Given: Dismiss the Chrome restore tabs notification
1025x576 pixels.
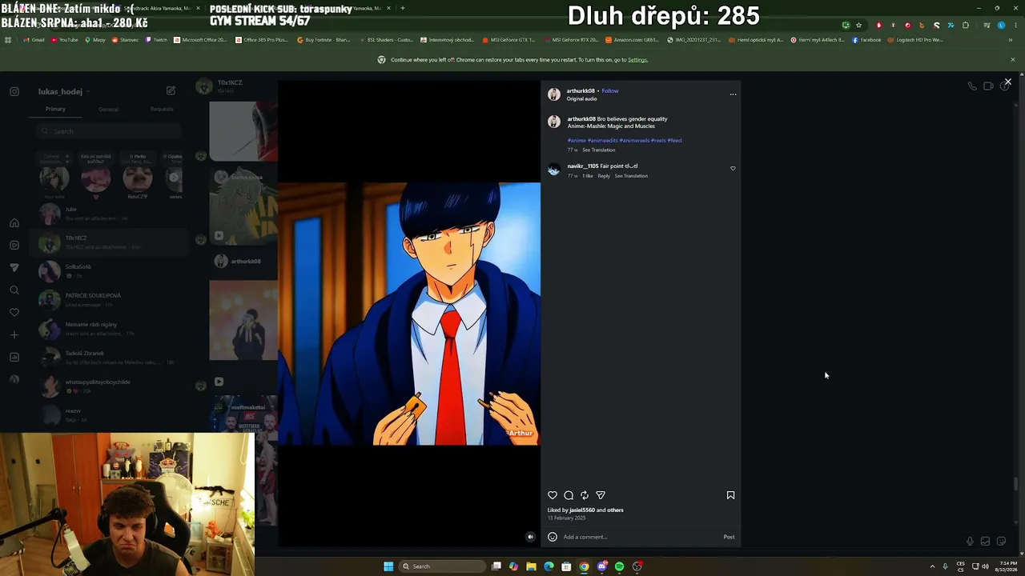Looking at the screenshot, I should [x=1012, y=60].
